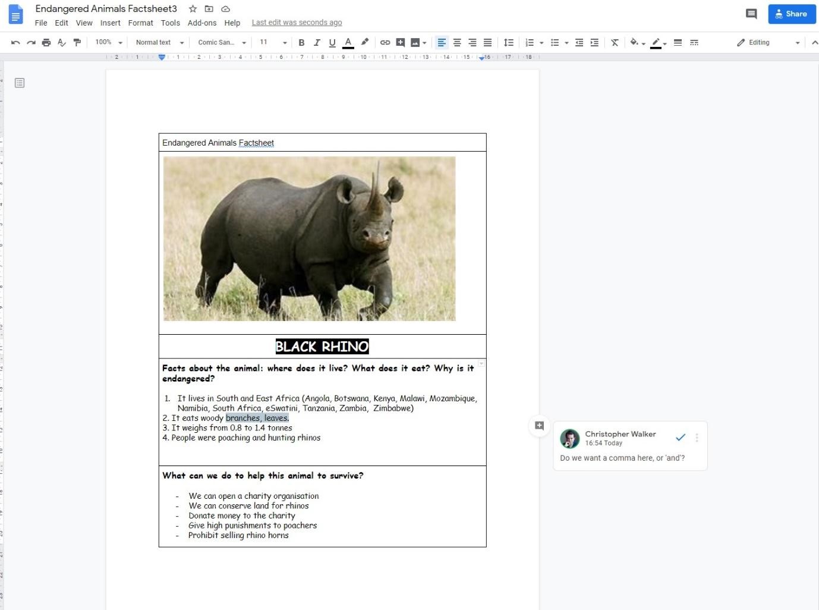Set centre text alignment
The width and height of the screenshot is (819, 610).
pyautogui.click(x=457, y=42)
